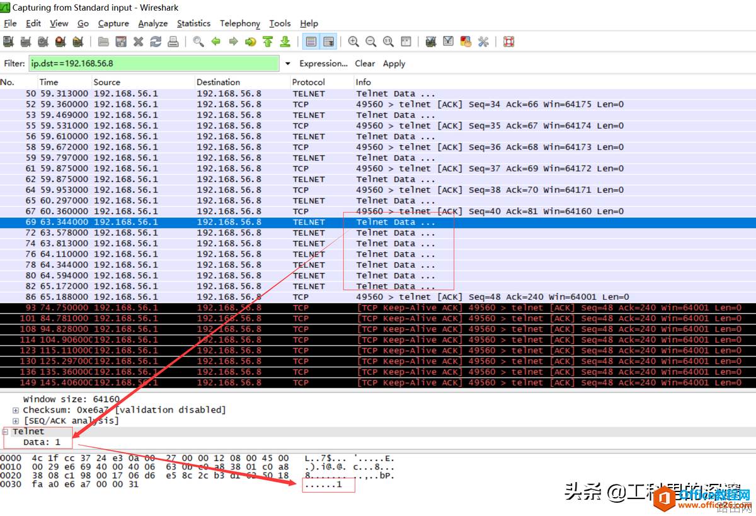
Task: Click the display filter input field
Action: (154, 64)
